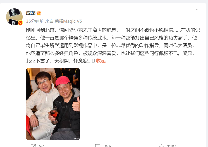Open the username 成龙 profile link
The image size is (208, 147).
(x=31, y=13)
